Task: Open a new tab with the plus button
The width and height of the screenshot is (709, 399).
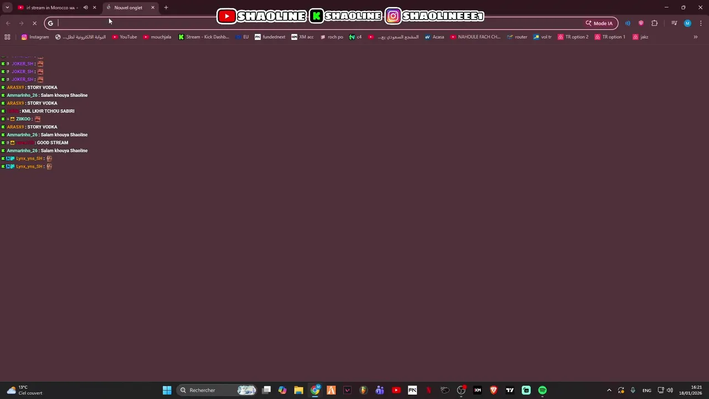Action: click(166, 7)
